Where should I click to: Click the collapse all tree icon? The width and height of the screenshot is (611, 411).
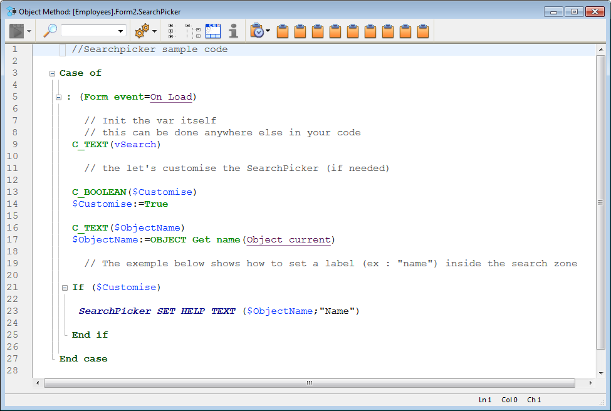[193, 31]
